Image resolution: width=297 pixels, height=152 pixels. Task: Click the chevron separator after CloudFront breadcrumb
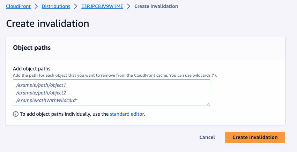[36, 6]
